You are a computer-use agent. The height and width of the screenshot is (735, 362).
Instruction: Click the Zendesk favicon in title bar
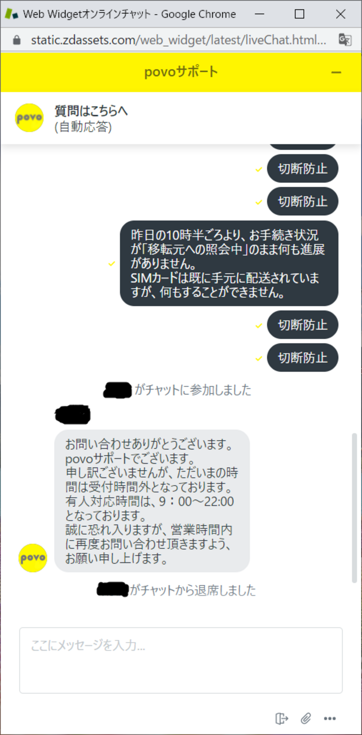pos(11,14)
